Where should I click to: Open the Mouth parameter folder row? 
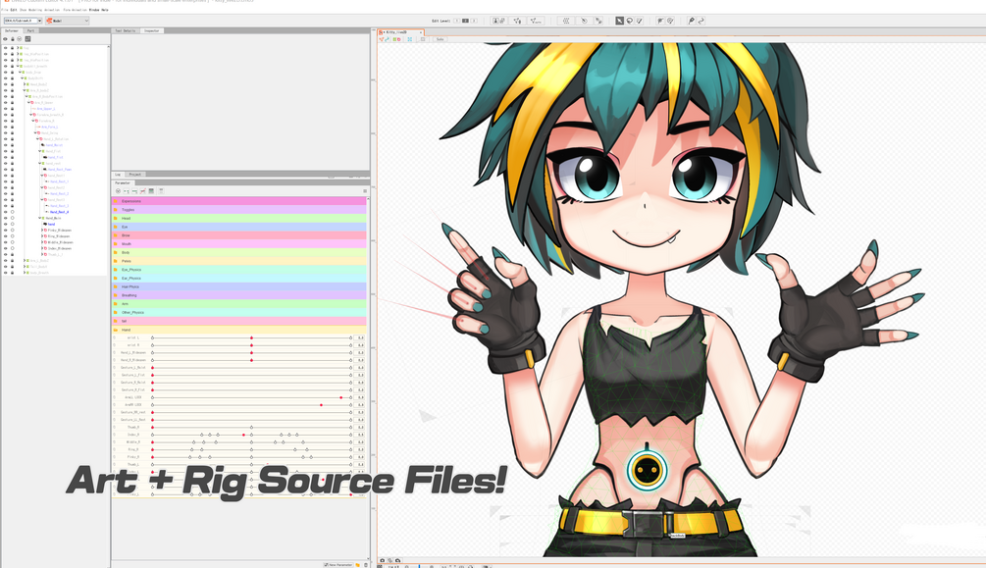point(239,244)
